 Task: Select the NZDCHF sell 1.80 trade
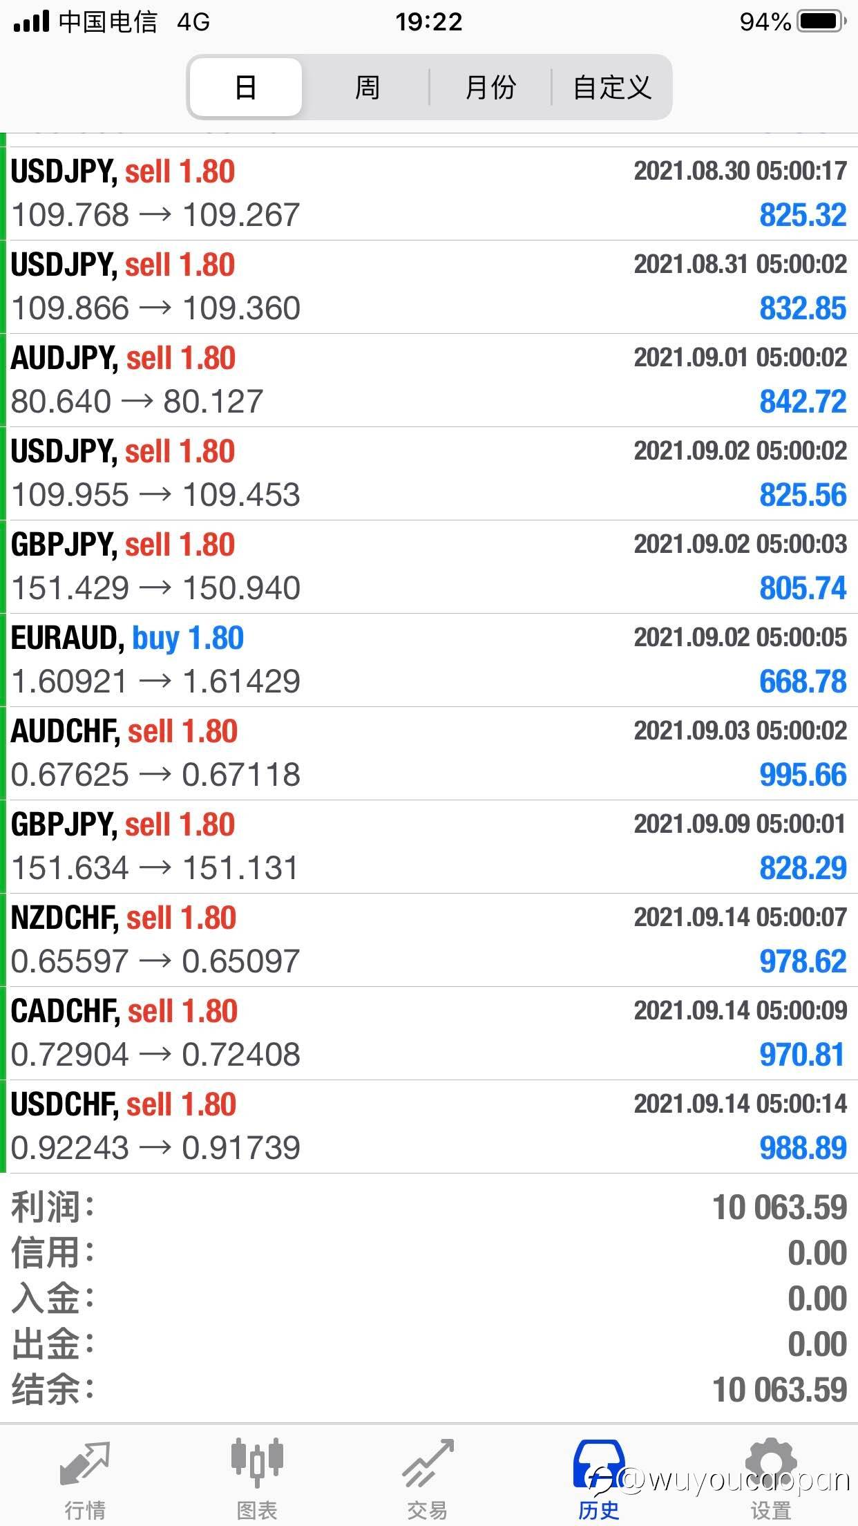coord(428,940)
